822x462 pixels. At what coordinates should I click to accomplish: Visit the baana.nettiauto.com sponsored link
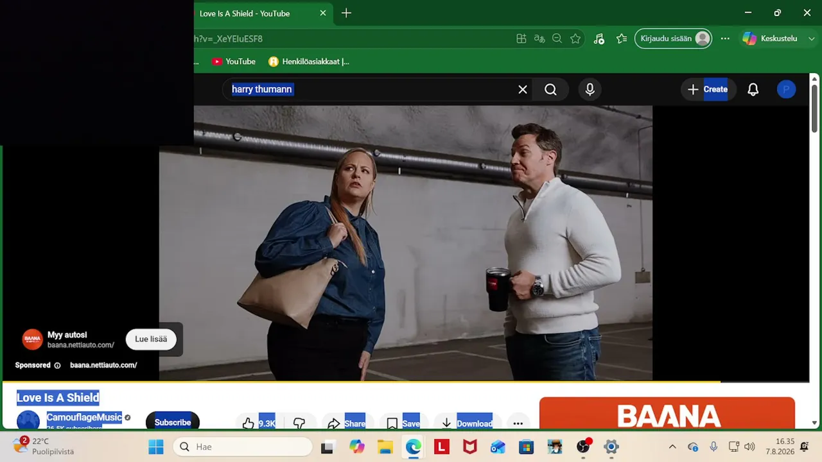click(x=103, y=365)
